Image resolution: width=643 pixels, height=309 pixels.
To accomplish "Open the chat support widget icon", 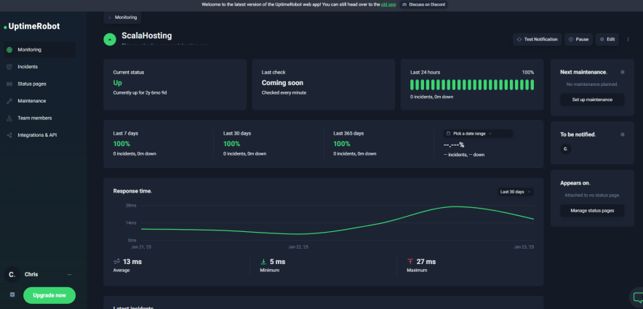I will click(637, 297).
